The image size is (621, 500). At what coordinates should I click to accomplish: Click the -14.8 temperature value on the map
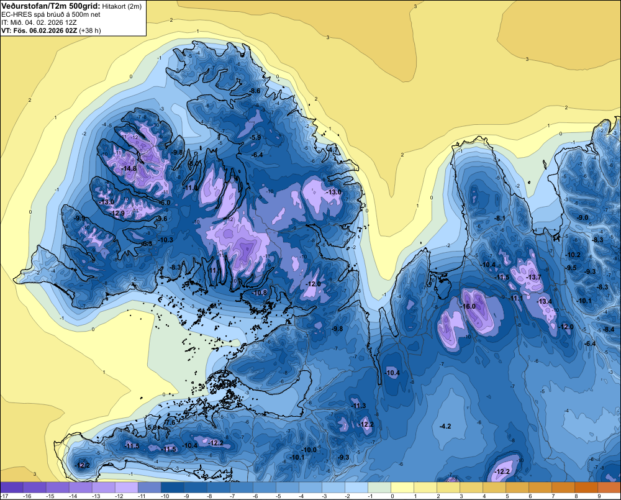129,168
